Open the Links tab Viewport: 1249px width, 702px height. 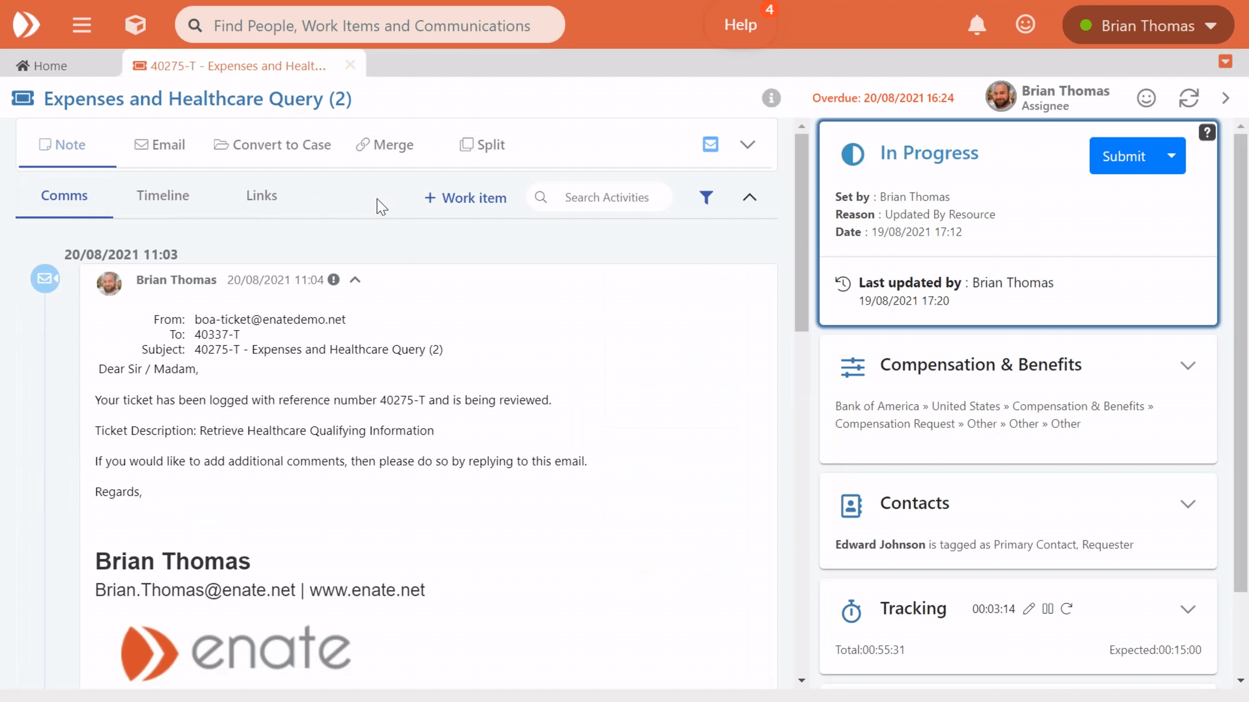[262, 195]
